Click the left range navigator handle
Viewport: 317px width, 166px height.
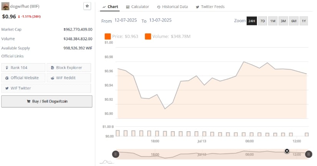(116, 154)
